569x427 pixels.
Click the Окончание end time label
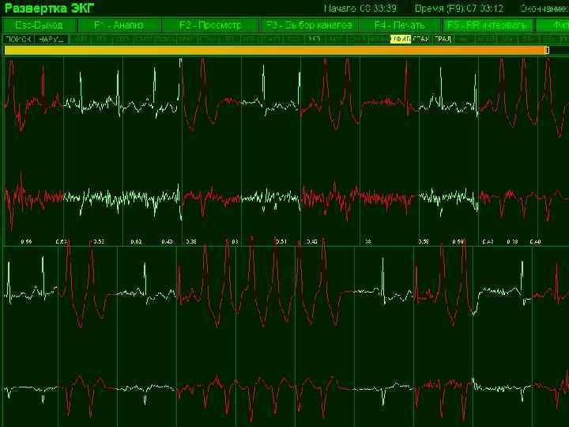(544, 9)
